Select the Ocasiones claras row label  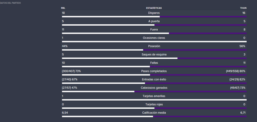[x=154, y=38]
